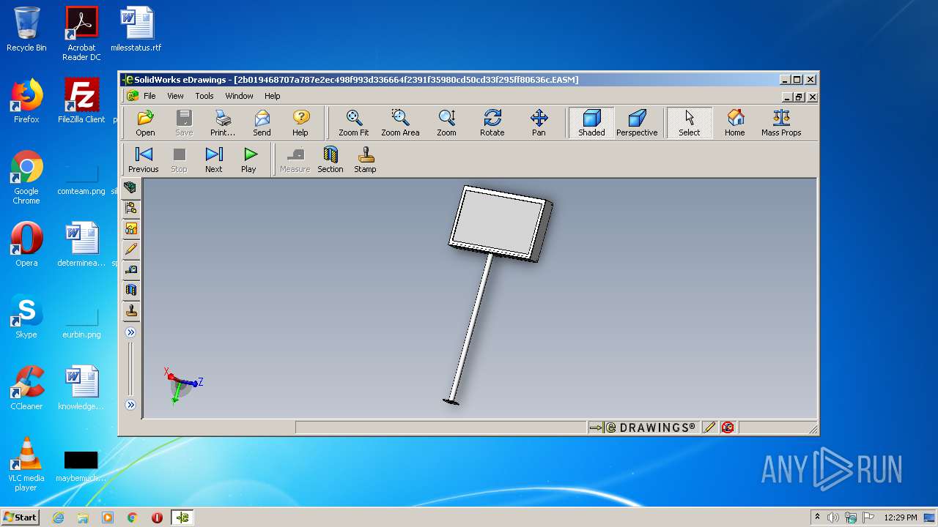This screenshot has height=527, width=938.
Task: Open Recycle Bin desktop icon
Action: [x=26, y=29]
